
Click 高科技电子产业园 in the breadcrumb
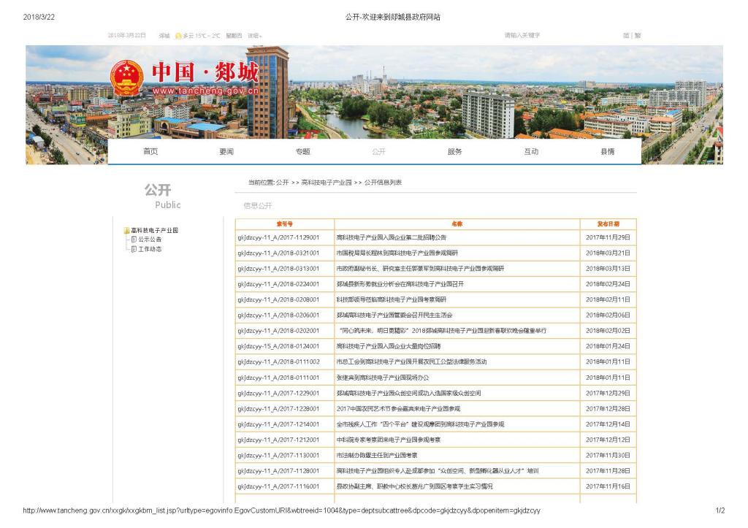click(x=327, y=183)
